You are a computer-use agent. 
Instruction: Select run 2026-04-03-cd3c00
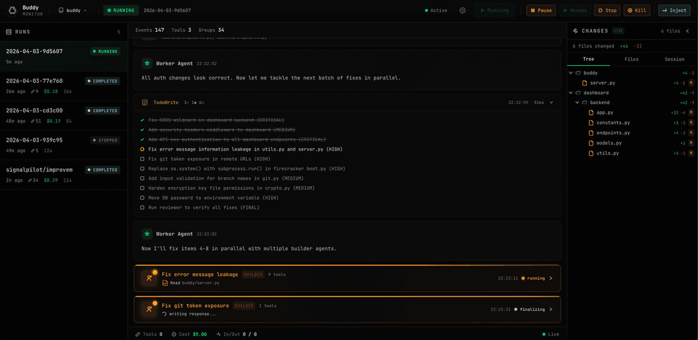[x=63, y=116]
